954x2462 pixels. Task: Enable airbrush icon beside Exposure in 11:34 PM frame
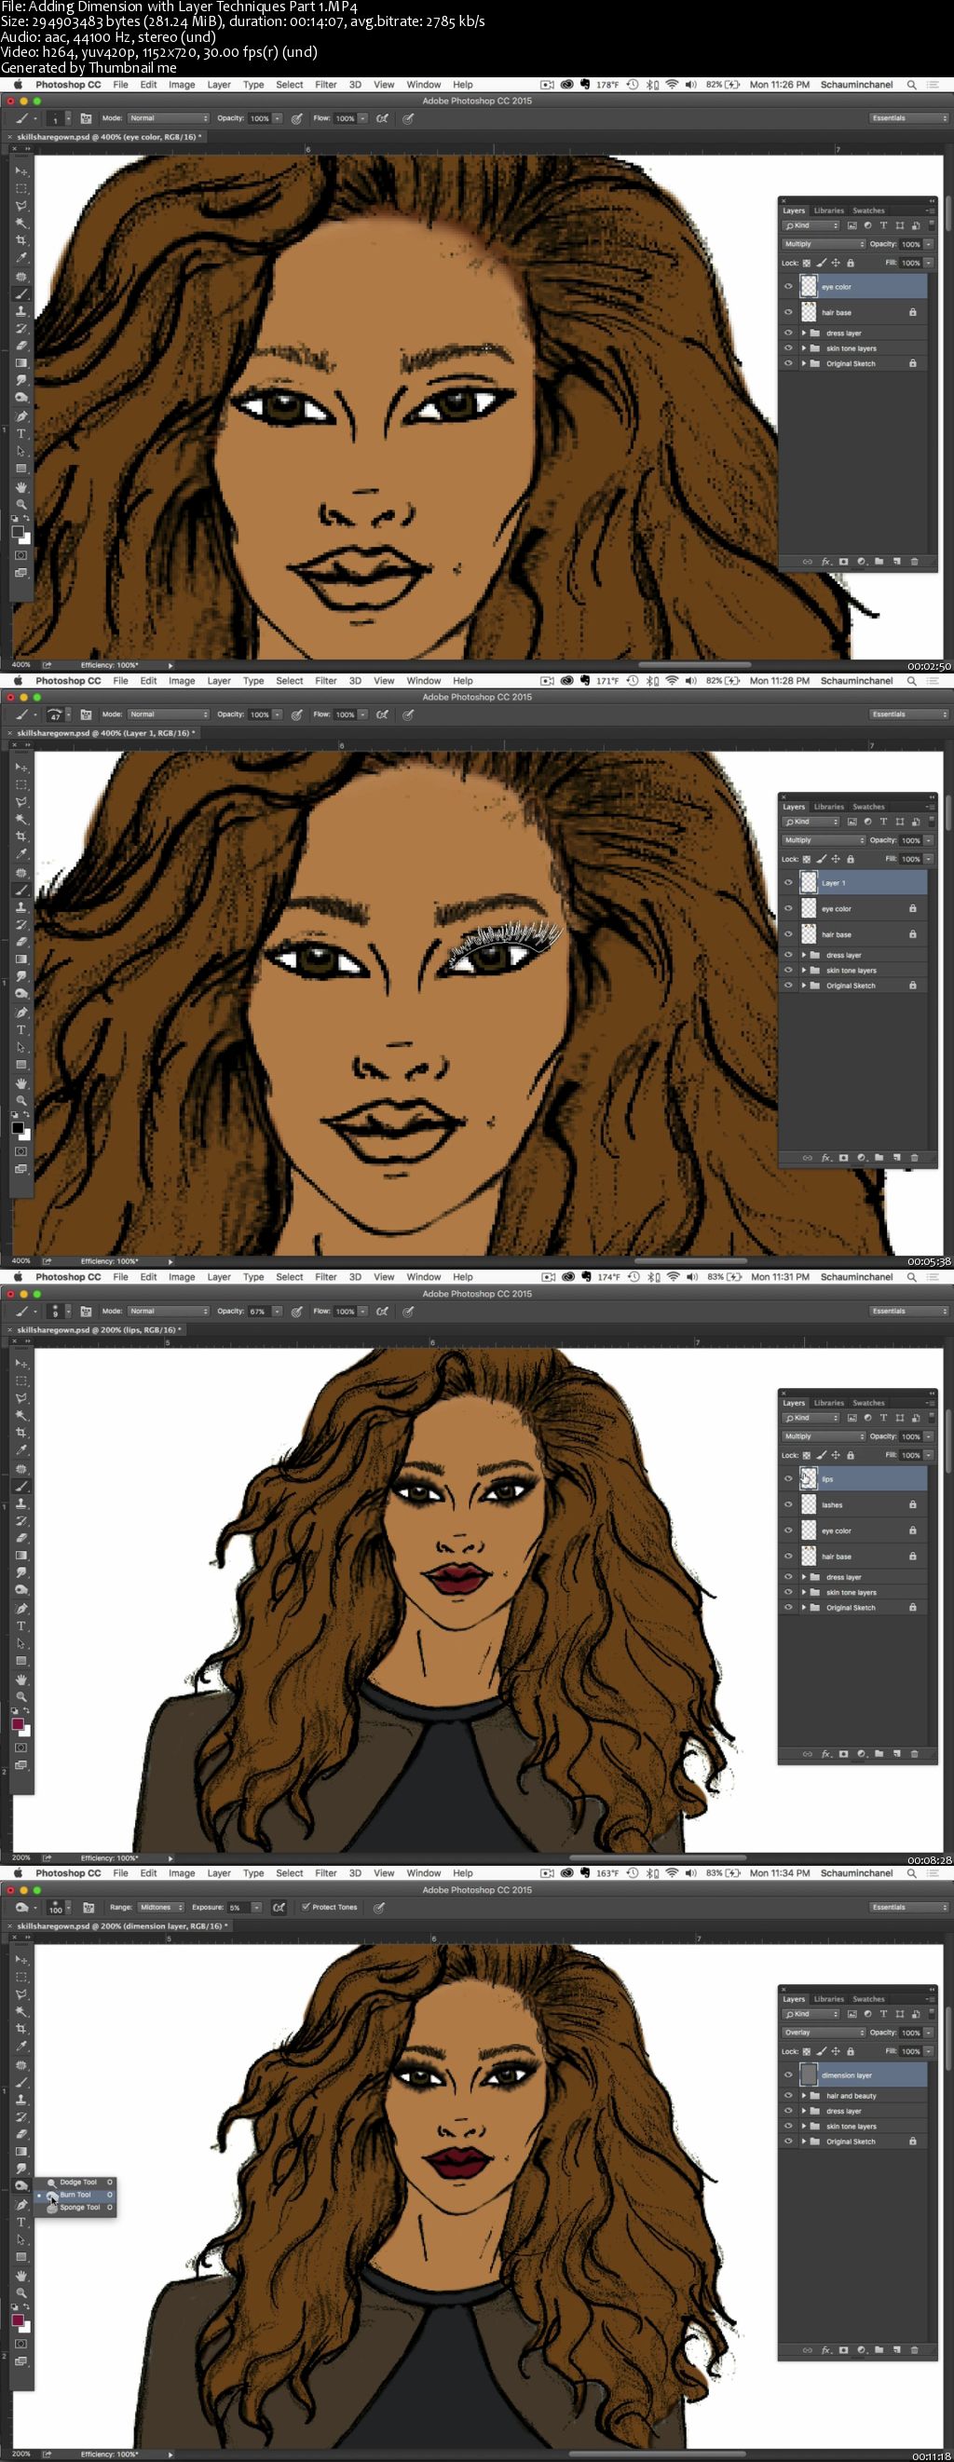[x=279, y=1907]
